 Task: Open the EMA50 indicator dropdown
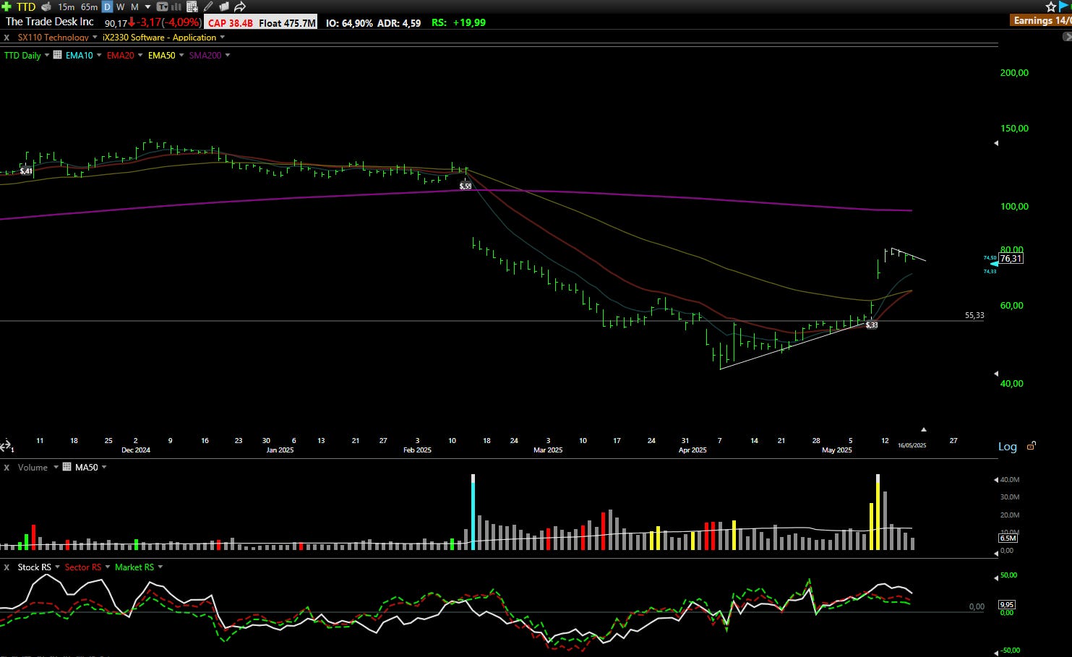(x=181, y=56)
